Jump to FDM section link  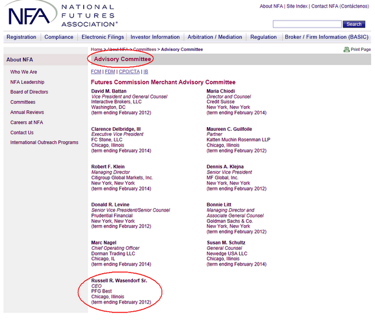point(110,72)
